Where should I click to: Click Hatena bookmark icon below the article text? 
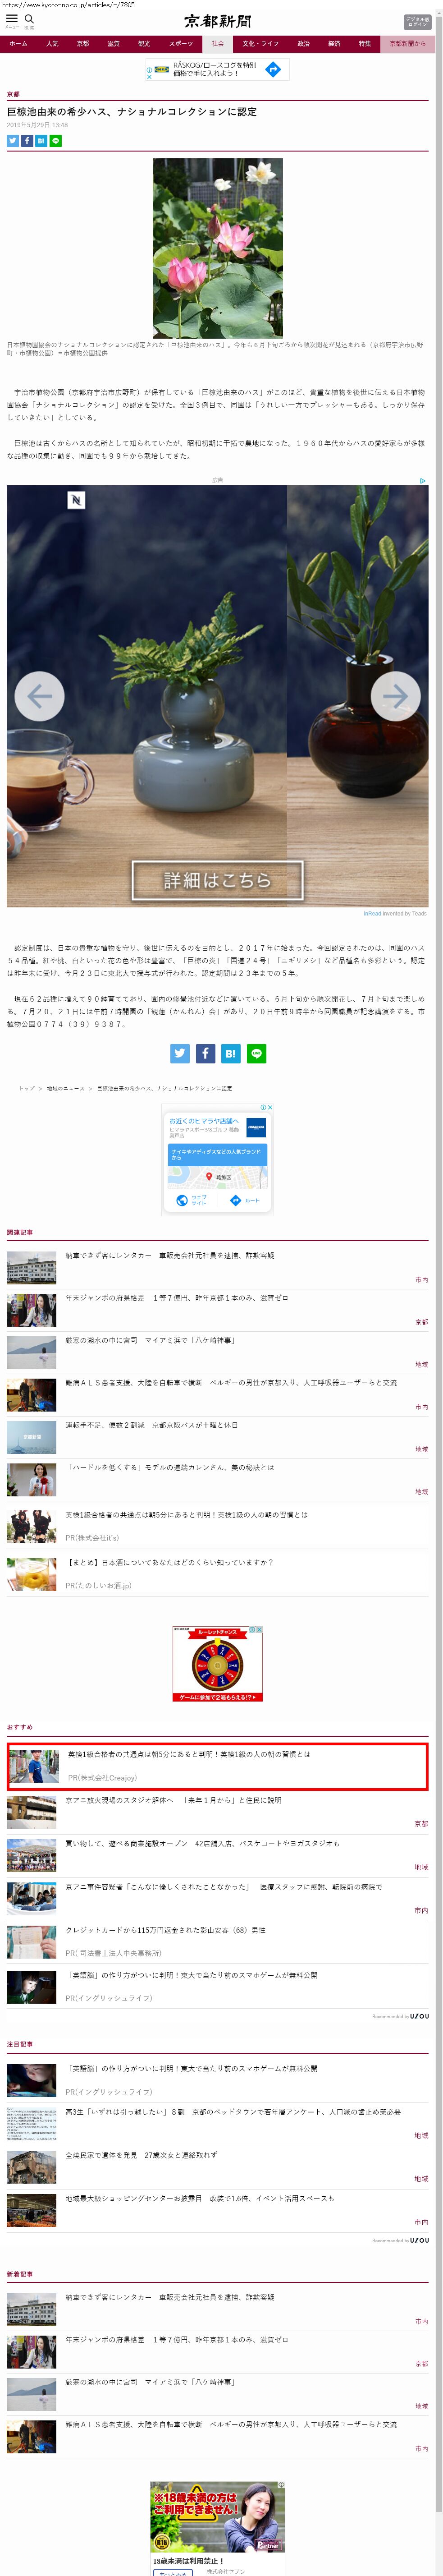[x=230, y=1053]
